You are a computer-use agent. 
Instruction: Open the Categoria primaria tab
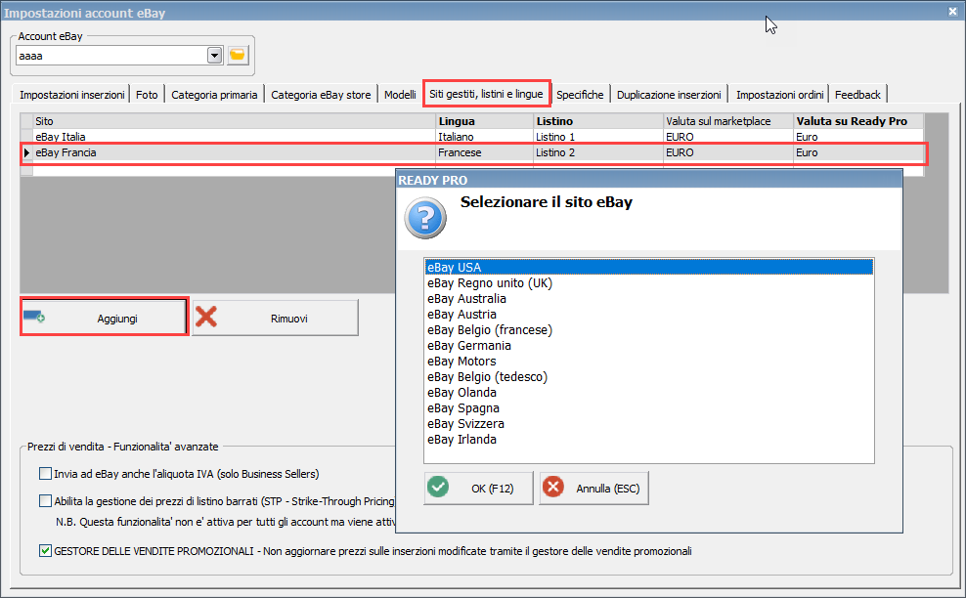point(214,95)
